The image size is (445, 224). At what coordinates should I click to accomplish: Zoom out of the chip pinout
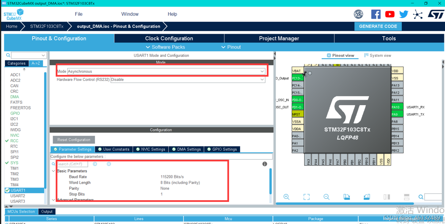[326, 197]
